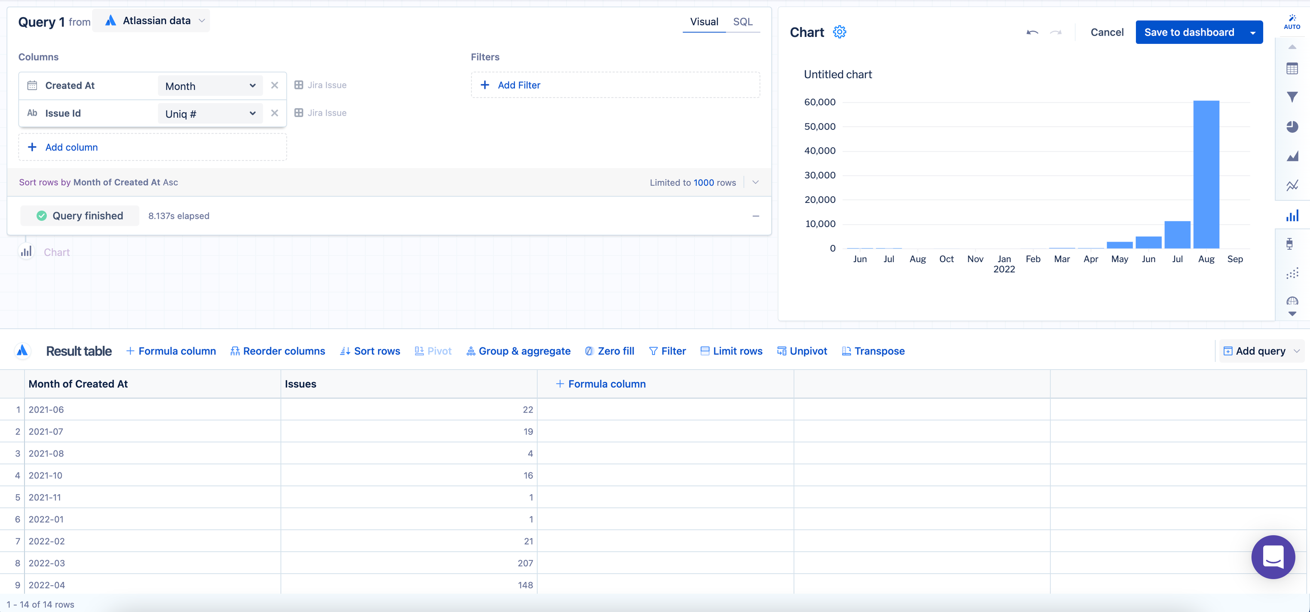Remove the Created At column

coord(275,86)
